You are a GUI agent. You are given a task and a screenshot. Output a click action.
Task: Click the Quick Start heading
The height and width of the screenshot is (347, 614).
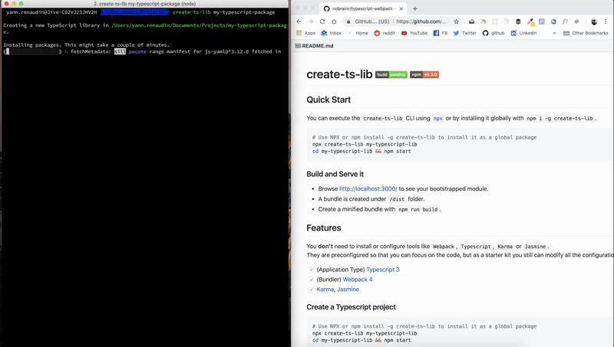[328, 100]
